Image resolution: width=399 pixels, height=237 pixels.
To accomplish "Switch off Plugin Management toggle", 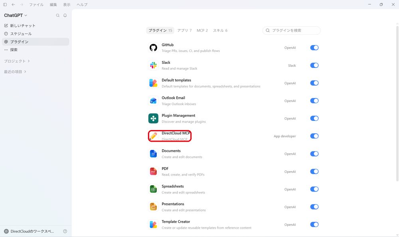I will click(314, 118).
